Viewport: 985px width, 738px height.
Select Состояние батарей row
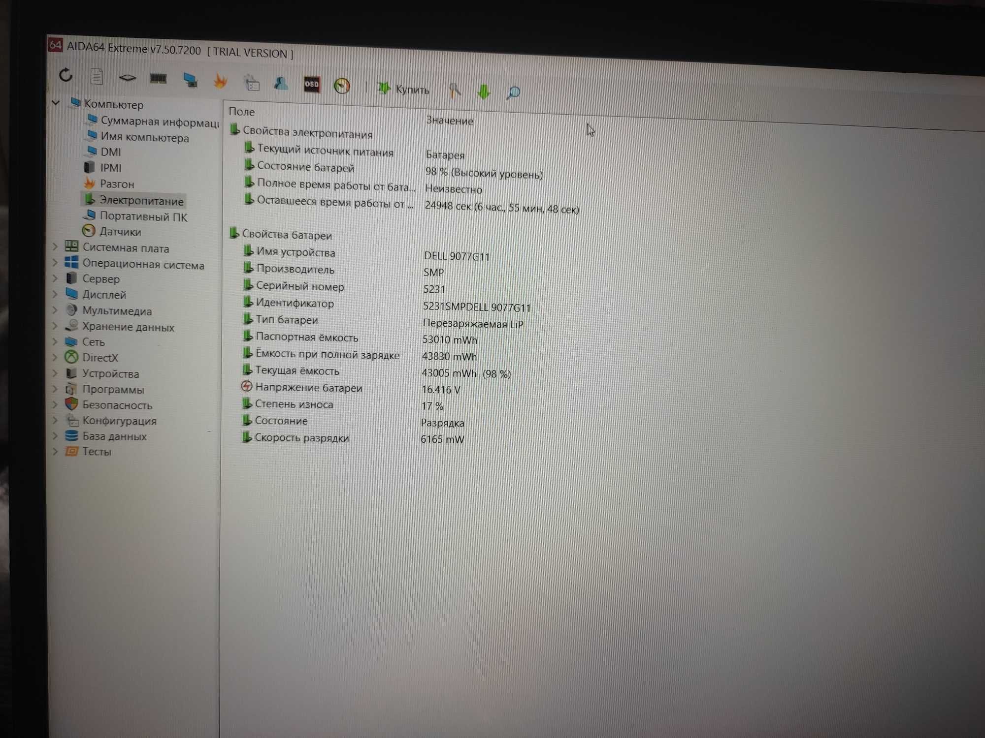click(x=394, y=170)
